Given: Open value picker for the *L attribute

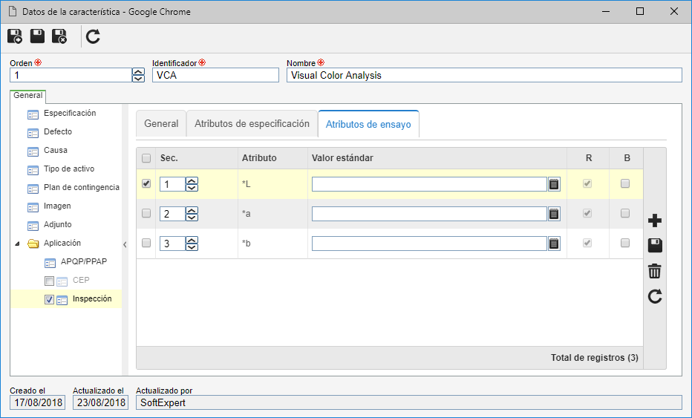Looking at the screenshot, I should click(554, 184).
